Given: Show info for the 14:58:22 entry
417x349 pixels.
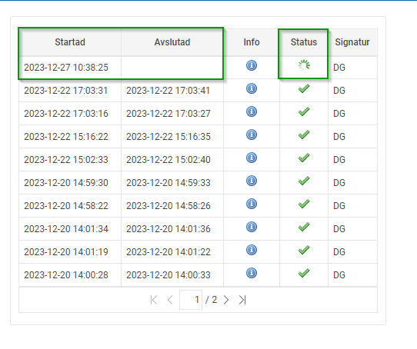Looking at the screenshot, I should 252,204.
